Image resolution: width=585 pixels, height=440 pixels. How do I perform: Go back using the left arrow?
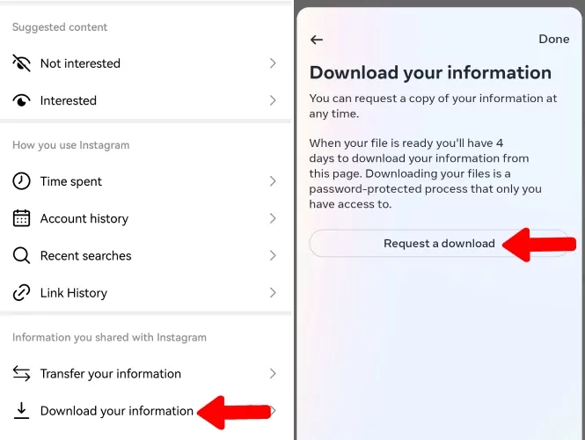tap(317, 40)
